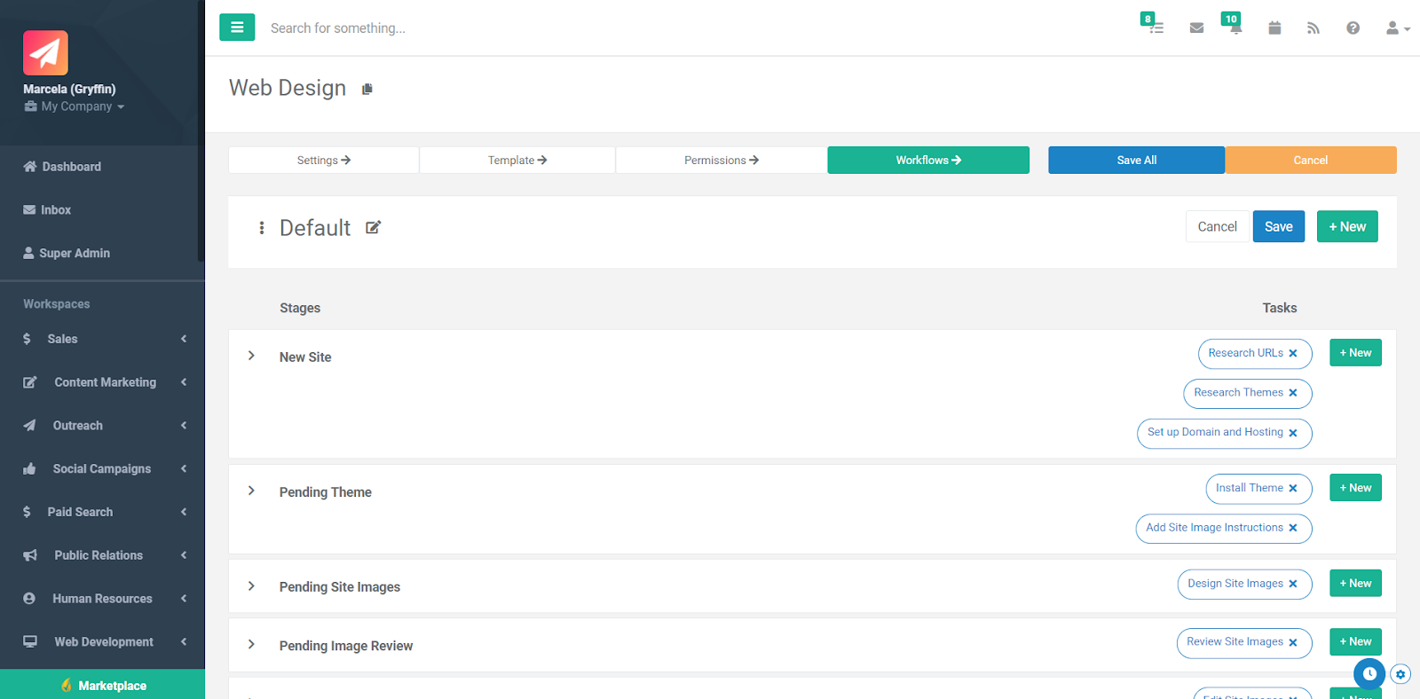
Task: Switch to the Permissions step tab
Action: (722, 161)
